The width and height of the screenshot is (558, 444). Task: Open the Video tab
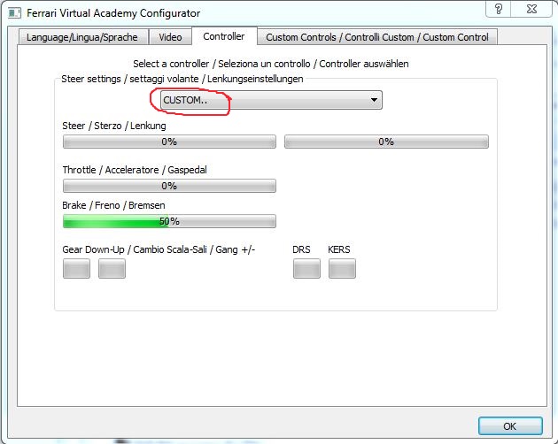pyautogui.click(x=171, y=36)
